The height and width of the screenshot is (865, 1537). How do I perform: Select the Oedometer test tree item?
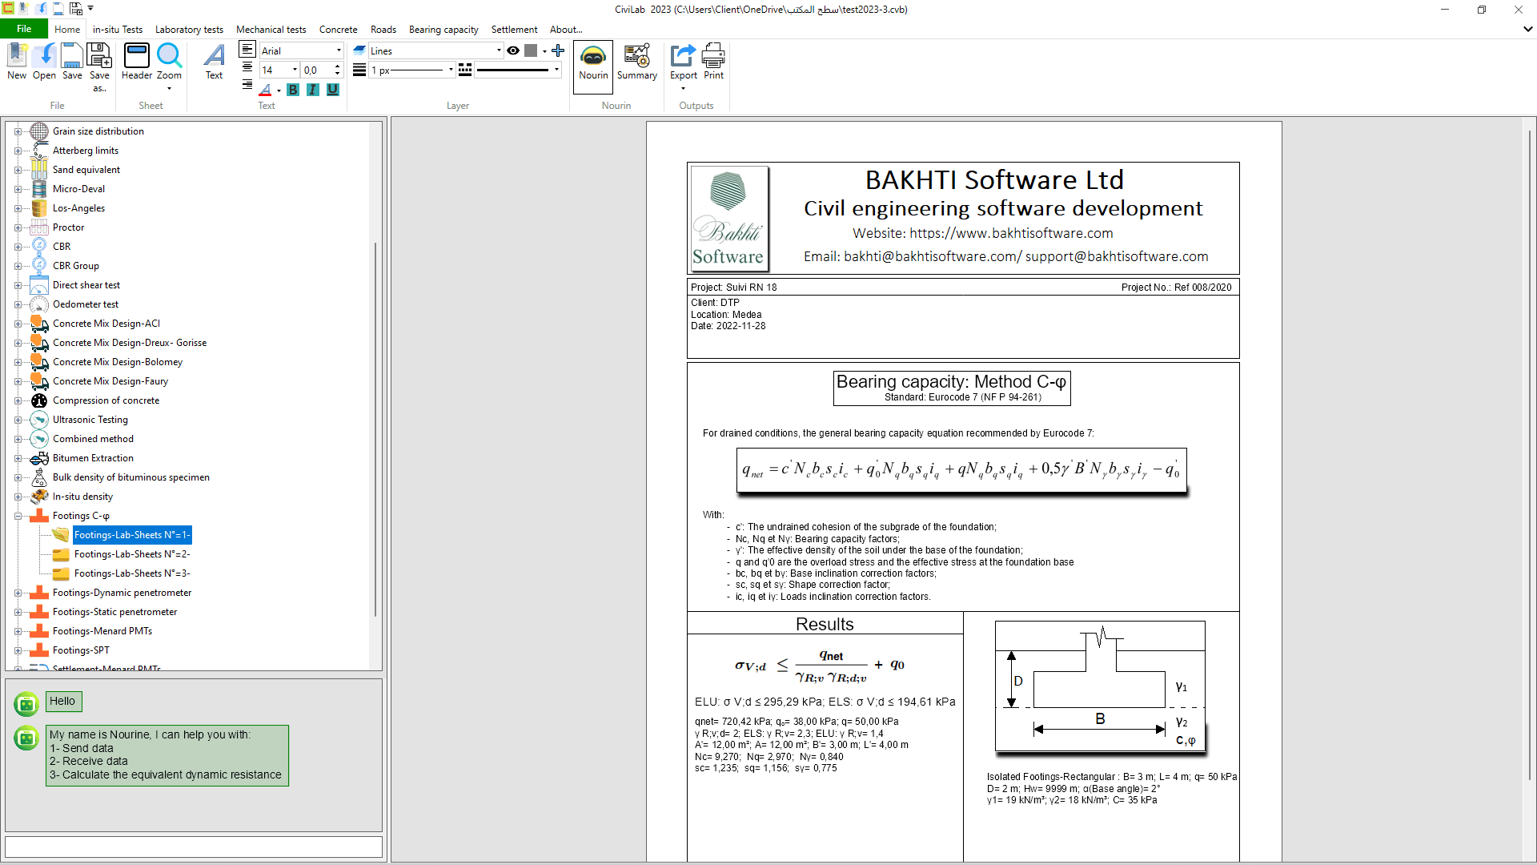(x=86, y=304)
